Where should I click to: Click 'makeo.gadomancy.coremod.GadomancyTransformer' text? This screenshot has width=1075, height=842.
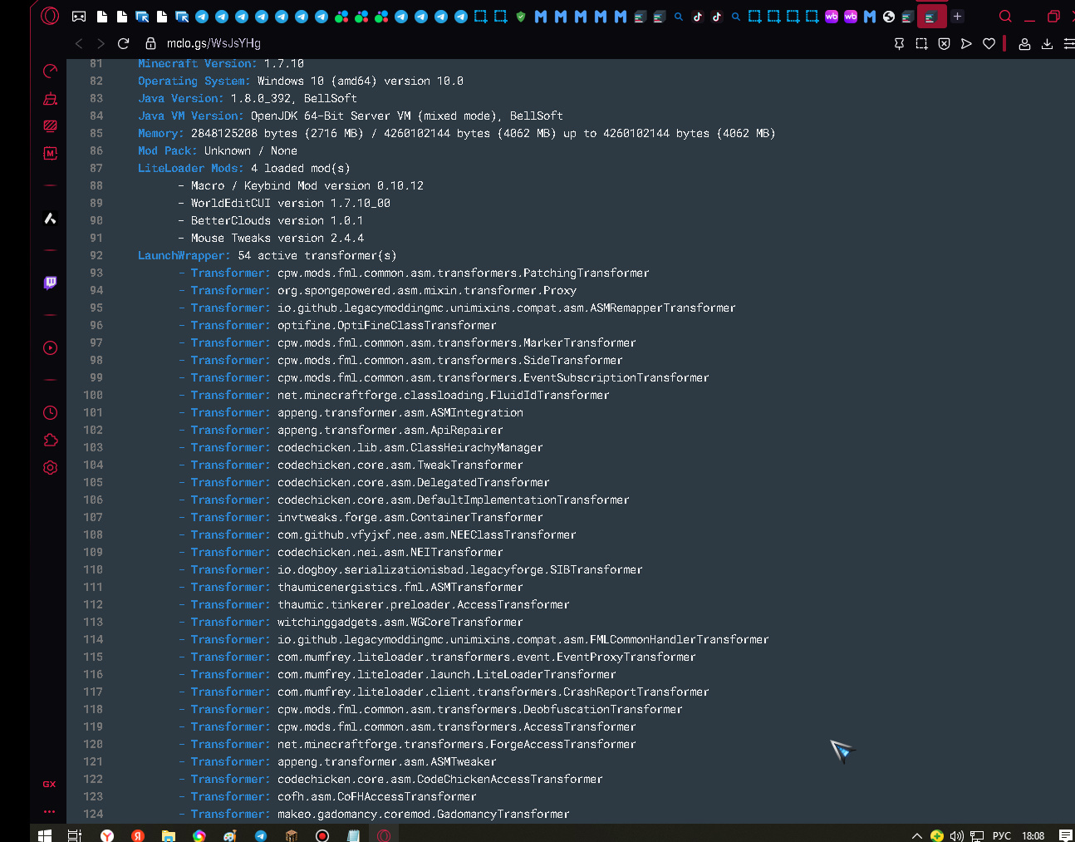tap(424, 815)
